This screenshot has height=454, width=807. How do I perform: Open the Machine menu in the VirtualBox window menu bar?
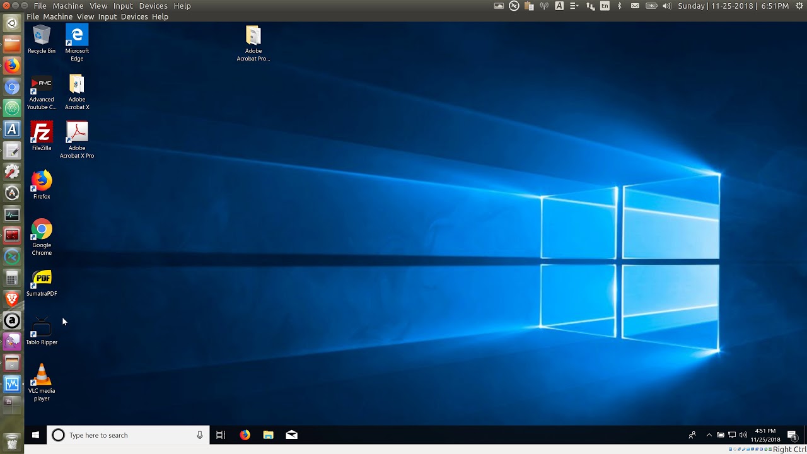(x=58, y=16)
